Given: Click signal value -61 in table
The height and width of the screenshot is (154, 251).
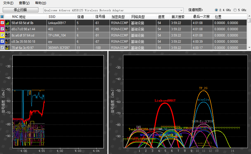Looking at the screenshot, I should [97, 23].
